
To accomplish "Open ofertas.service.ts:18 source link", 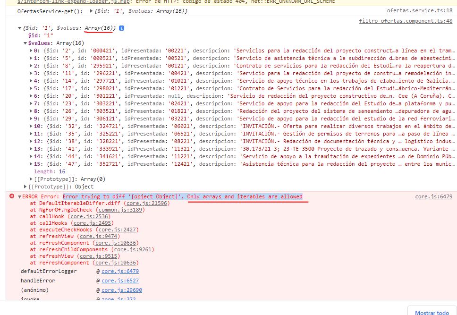I will point(420,10).
